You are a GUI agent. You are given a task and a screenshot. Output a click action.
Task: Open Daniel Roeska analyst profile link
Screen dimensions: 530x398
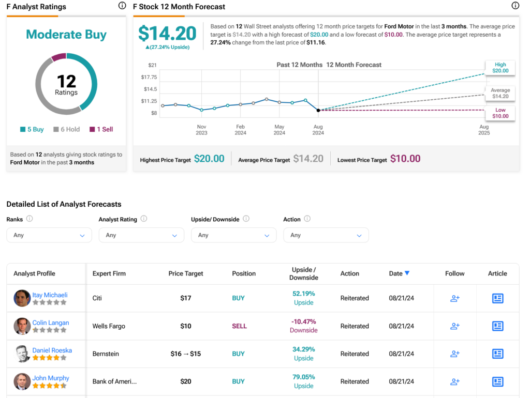click(x=52, y=350)
